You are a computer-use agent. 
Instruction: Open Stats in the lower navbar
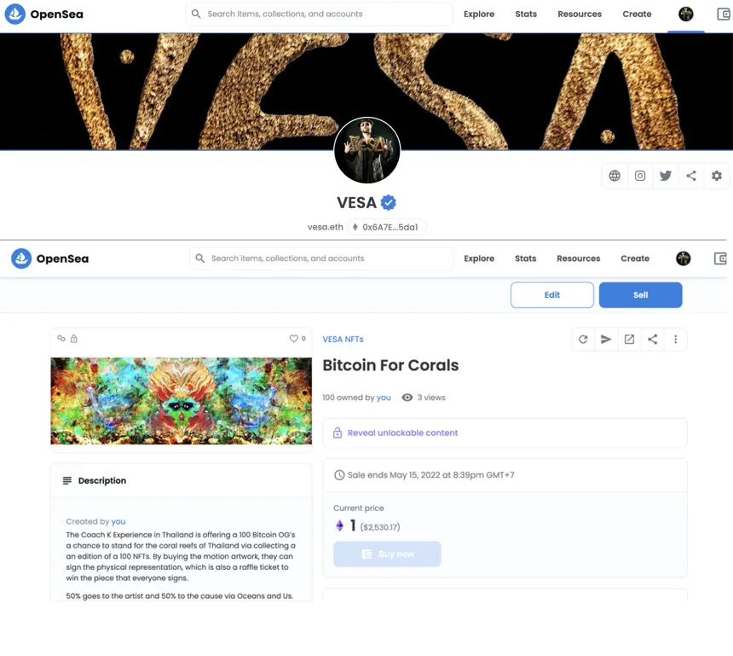(525, 258)
